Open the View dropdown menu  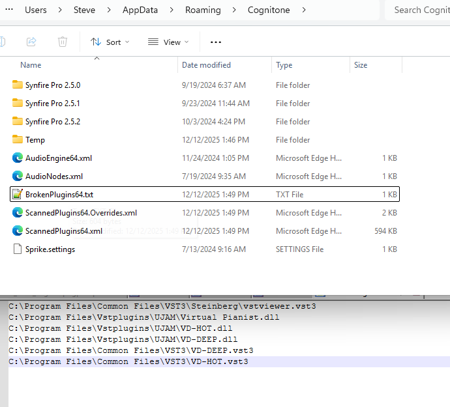click(x=168, y=42)
